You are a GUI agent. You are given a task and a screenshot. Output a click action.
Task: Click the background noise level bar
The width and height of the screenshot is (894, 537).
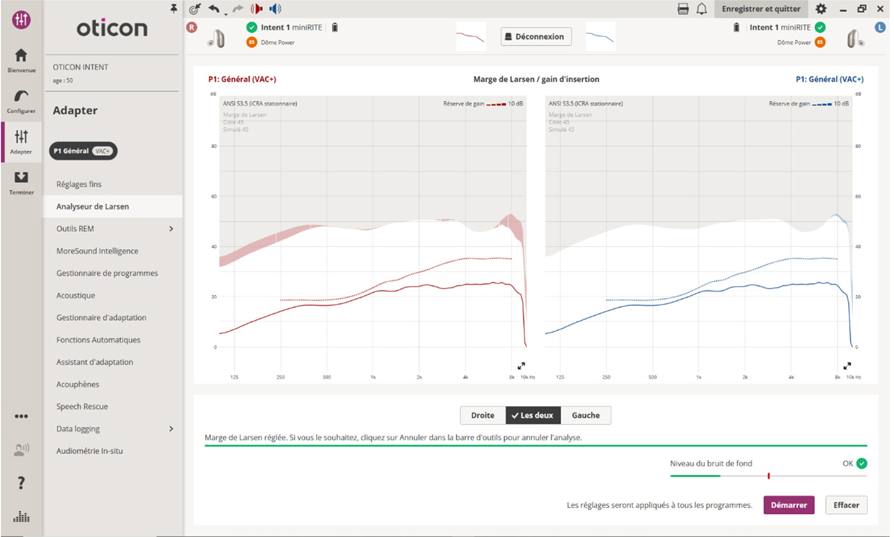[768, 476]
